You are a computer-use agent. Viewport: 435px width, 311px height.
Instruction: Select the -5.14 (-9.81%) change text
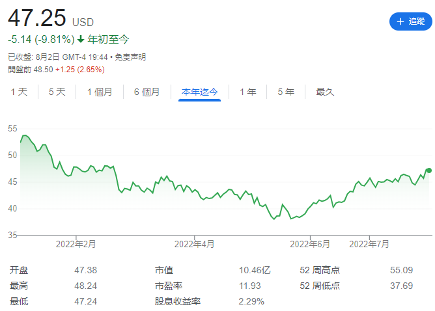point(41,39)
